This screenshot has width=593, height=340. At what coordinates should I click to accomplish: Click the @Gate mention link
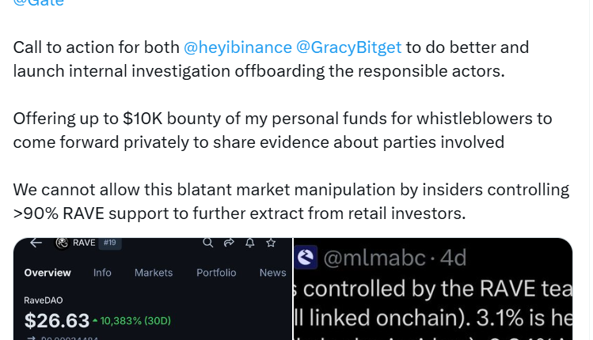(38, 3)
